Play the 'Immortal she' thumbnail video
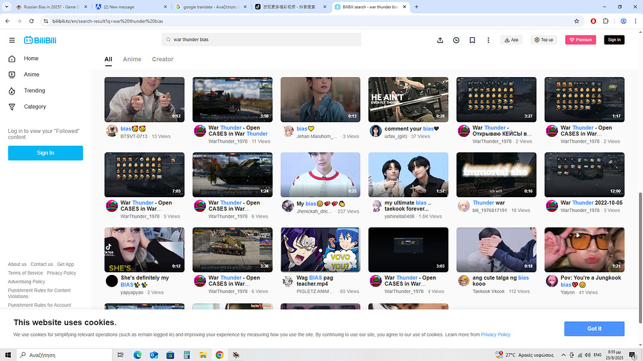 click(496, 175)
